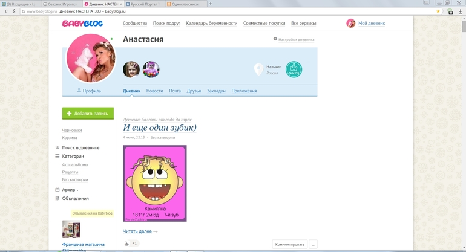Viewport: 466px width, 252px height.
Task: Open Черновики in sidebar
Action: pos(72,130)
